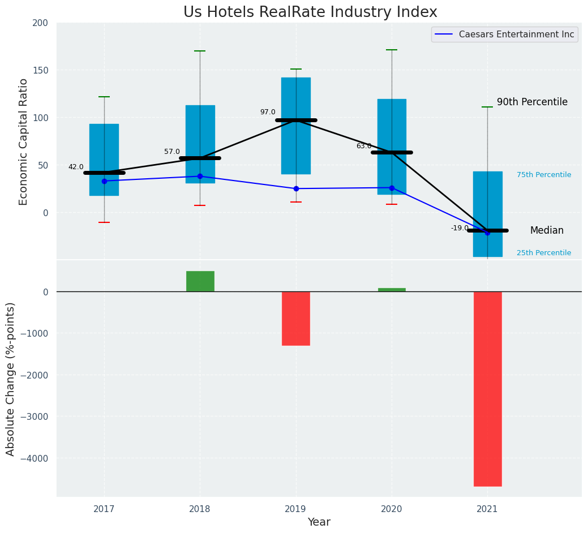The height and width of the screenshot is (533, 588).
Task: Click the green 2018 change bar
Action: pos(200,281)
